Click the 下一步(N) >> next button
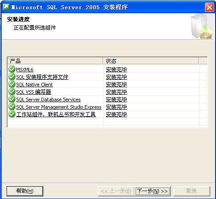This screenshot has height=199, width=216. coord(153,191)
